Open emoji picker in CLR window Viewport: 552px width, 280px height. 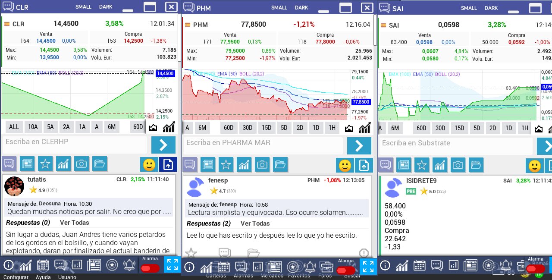pos(149,164)
